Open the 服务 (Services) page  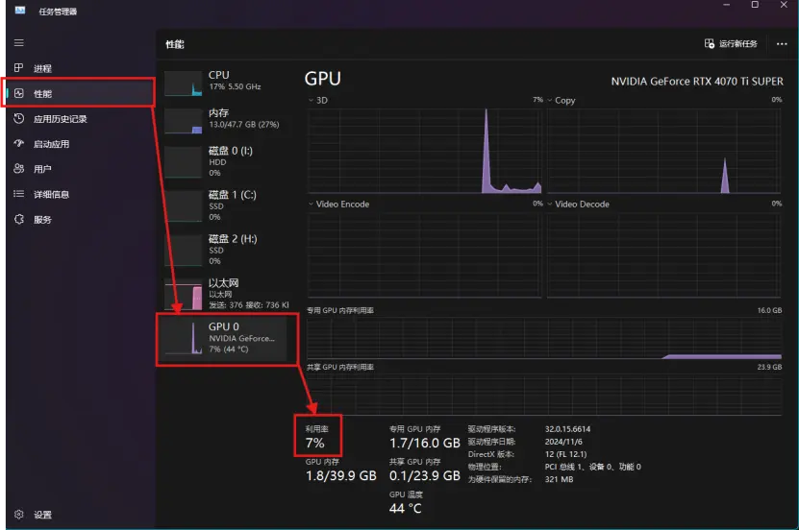pos(42,219)
